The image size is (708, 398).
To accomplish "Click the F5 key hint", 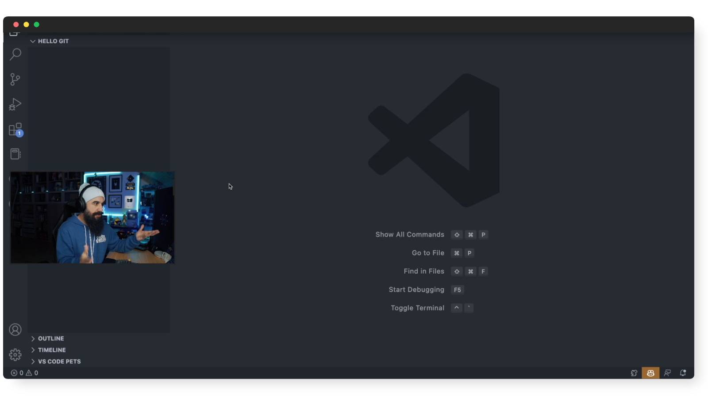I will point(458,290).
